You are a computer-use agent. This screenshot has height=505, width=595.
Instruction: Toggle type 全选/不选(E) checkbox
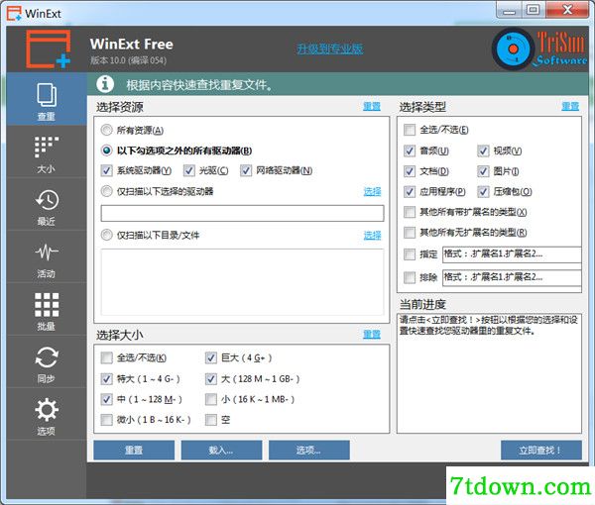click(x=410, y=130)
